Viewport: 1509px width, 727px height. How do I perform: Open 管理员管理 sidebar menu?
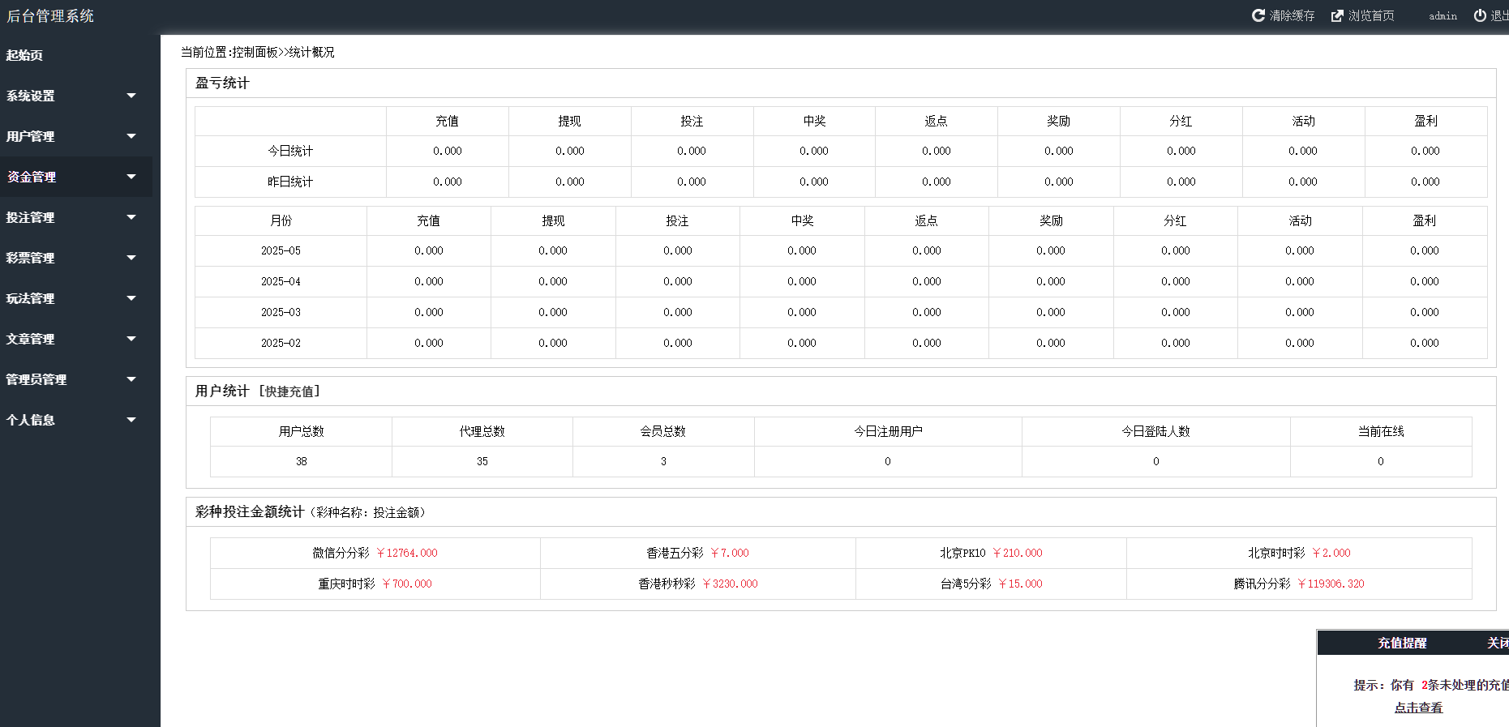coord(36,379)
